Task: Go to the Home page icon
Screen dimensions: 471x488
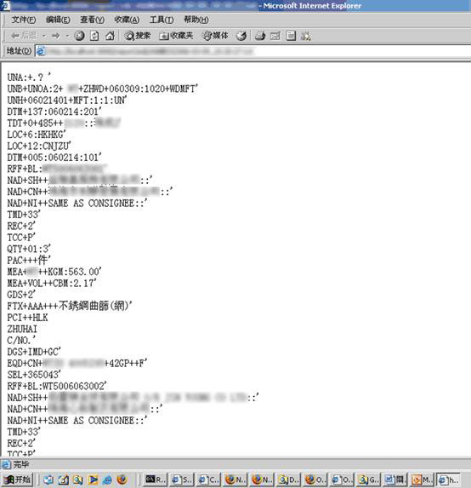Action: pos(110,36)
